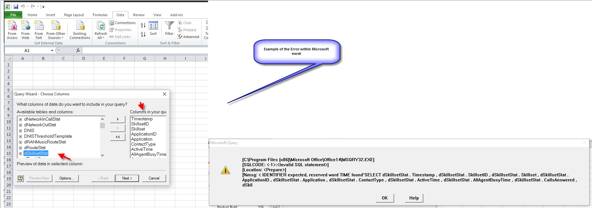Open Existing Connections

[x=80, y=30]
